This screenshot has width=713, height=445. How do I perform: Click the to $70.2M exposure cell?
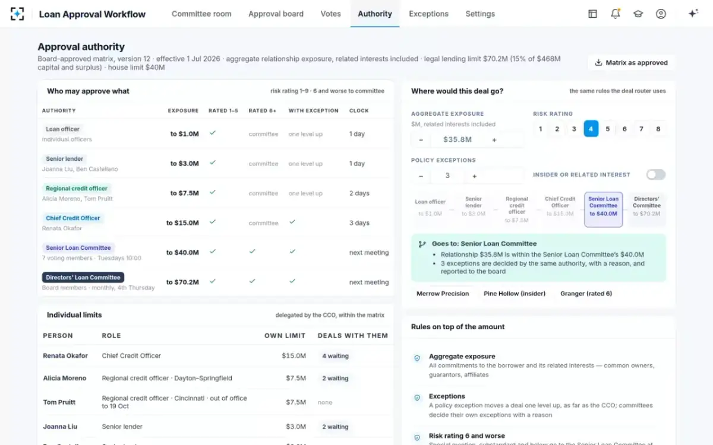(182, 282)
